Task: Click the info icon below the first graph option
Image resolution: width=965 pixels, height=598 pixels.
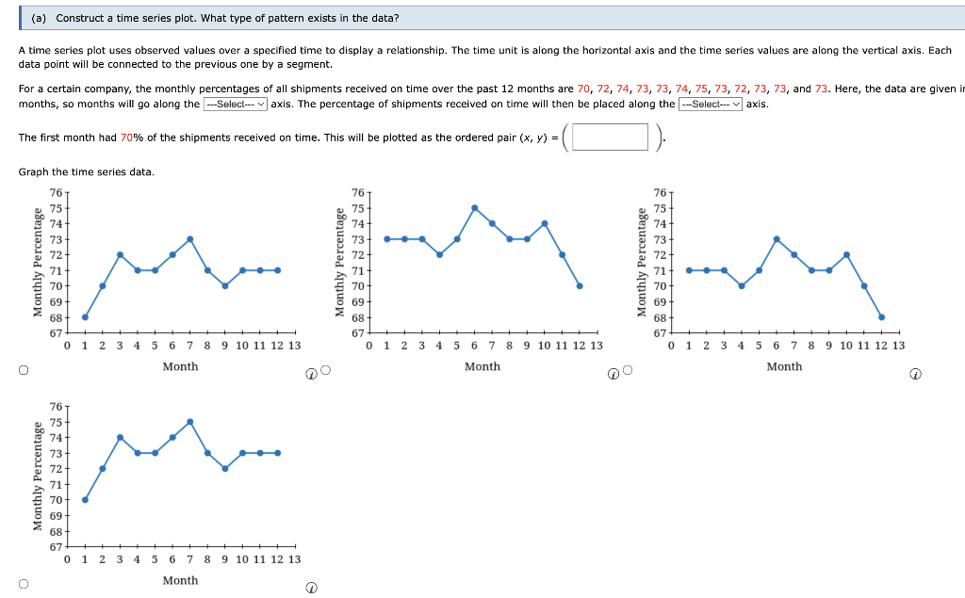Action: [311, 376]
